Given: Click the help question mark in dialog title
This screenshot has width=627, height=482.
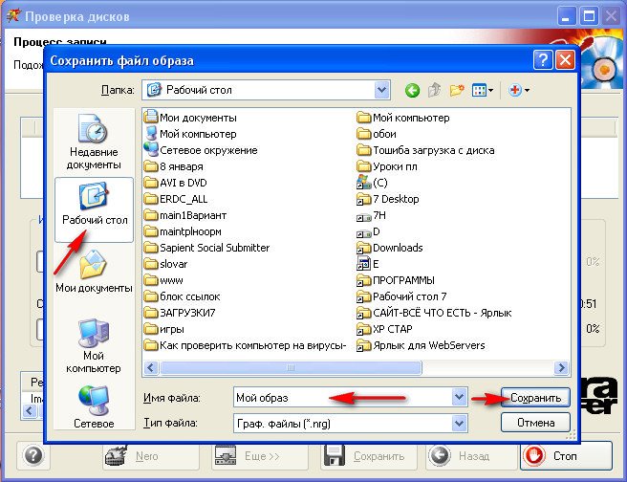Looking at the screenshot, I should [543, 60].
